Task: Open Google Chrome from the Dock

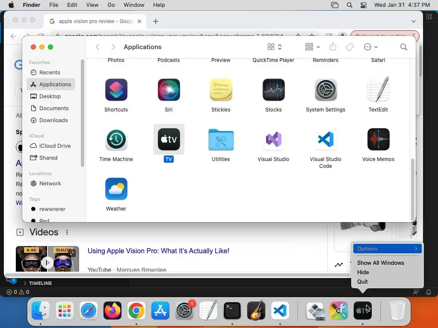Action: pos(136,310)
